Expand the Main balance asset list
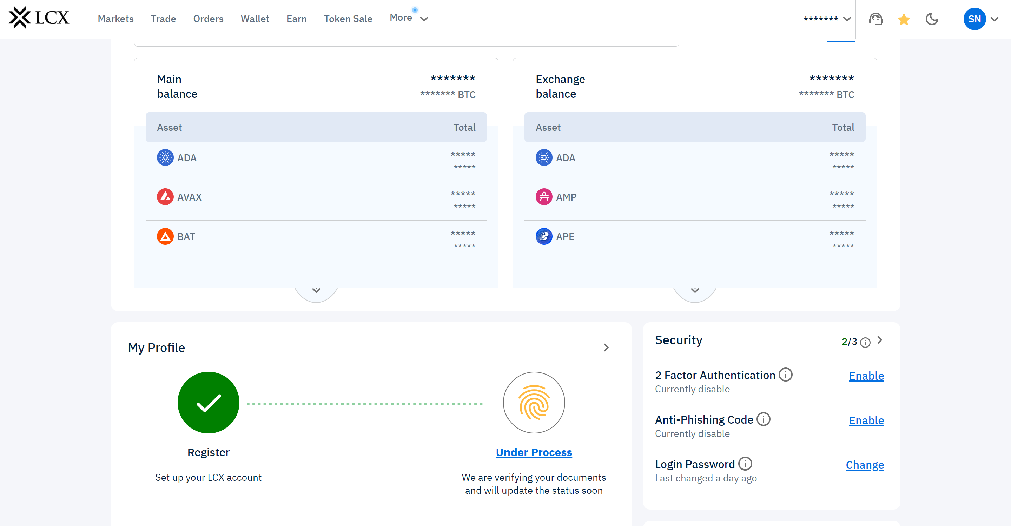This screenshot has height=526, width=1011. (316, 290)
